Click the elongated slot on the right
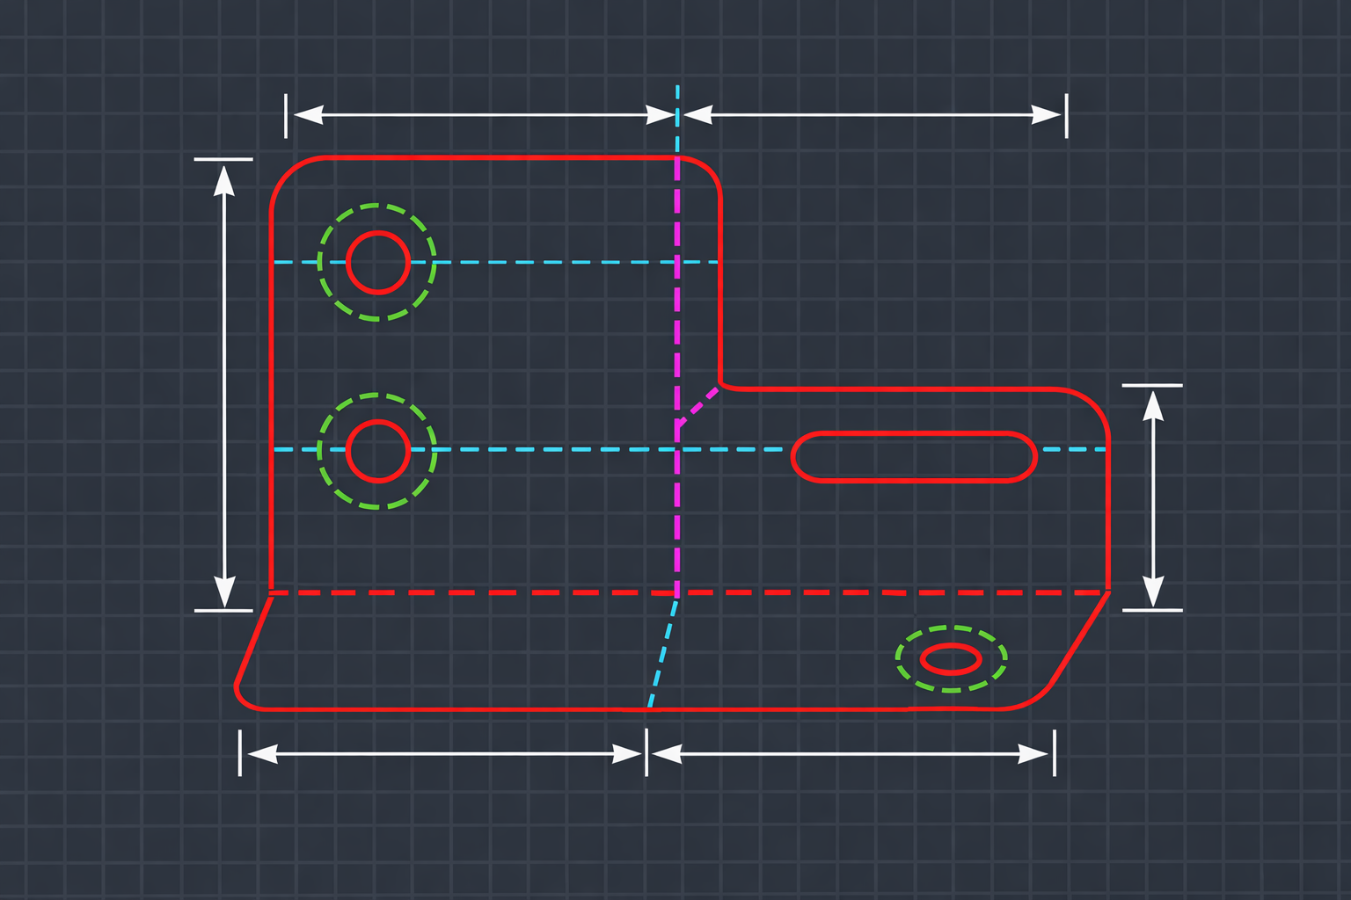The width and height of the screenshot is (1351, 900). pos(915,455)
